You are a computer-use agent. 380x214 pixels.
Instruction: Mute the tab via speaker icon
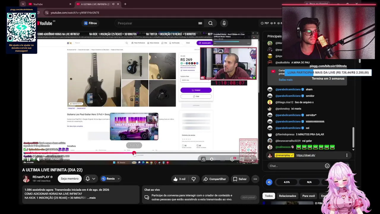tap(113, 4)
